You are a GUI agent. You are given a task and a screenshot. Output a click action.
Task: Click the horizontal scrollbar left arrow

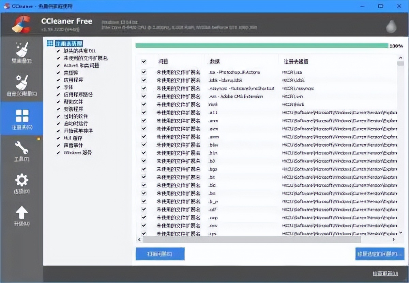click(x=139, y=239)
